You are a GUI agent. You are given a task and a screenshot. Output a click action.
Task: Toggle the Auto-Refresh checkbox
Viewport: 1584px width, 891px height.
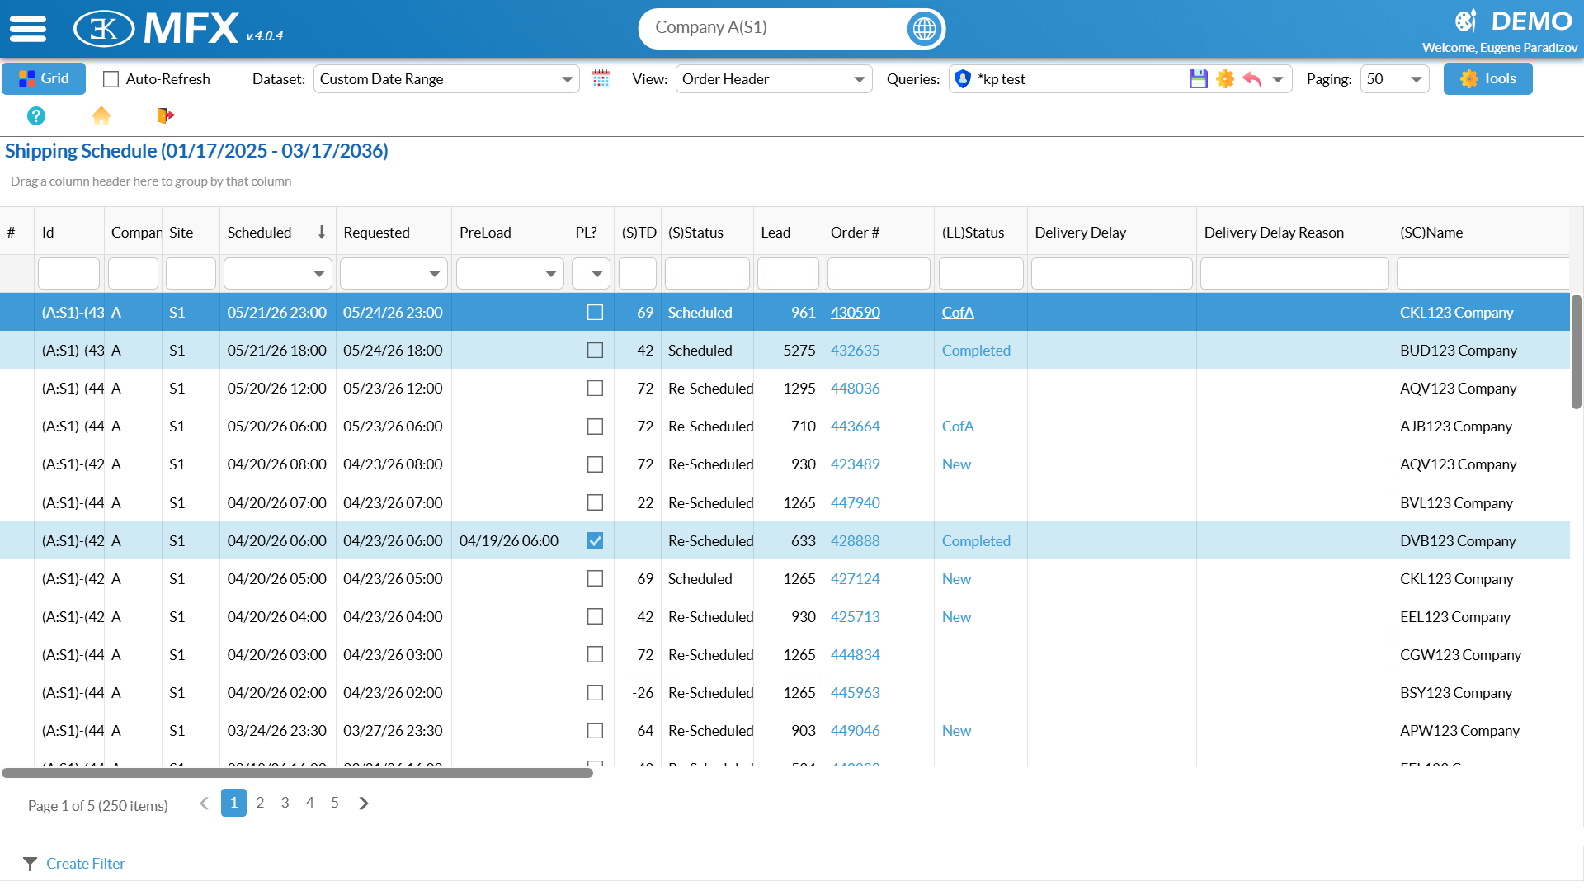coord(111,79)
